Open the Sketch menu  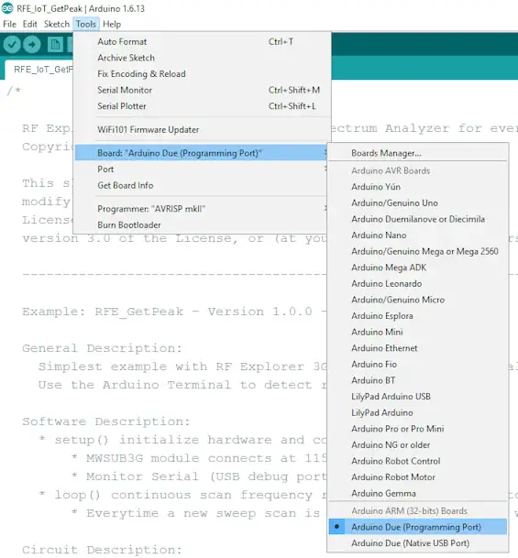click(57, 24)
